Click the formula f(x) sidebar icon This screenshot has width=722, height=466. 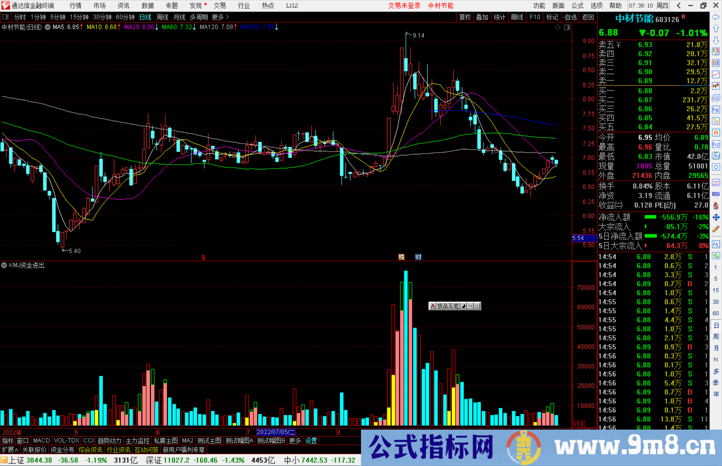pos(716,156)
